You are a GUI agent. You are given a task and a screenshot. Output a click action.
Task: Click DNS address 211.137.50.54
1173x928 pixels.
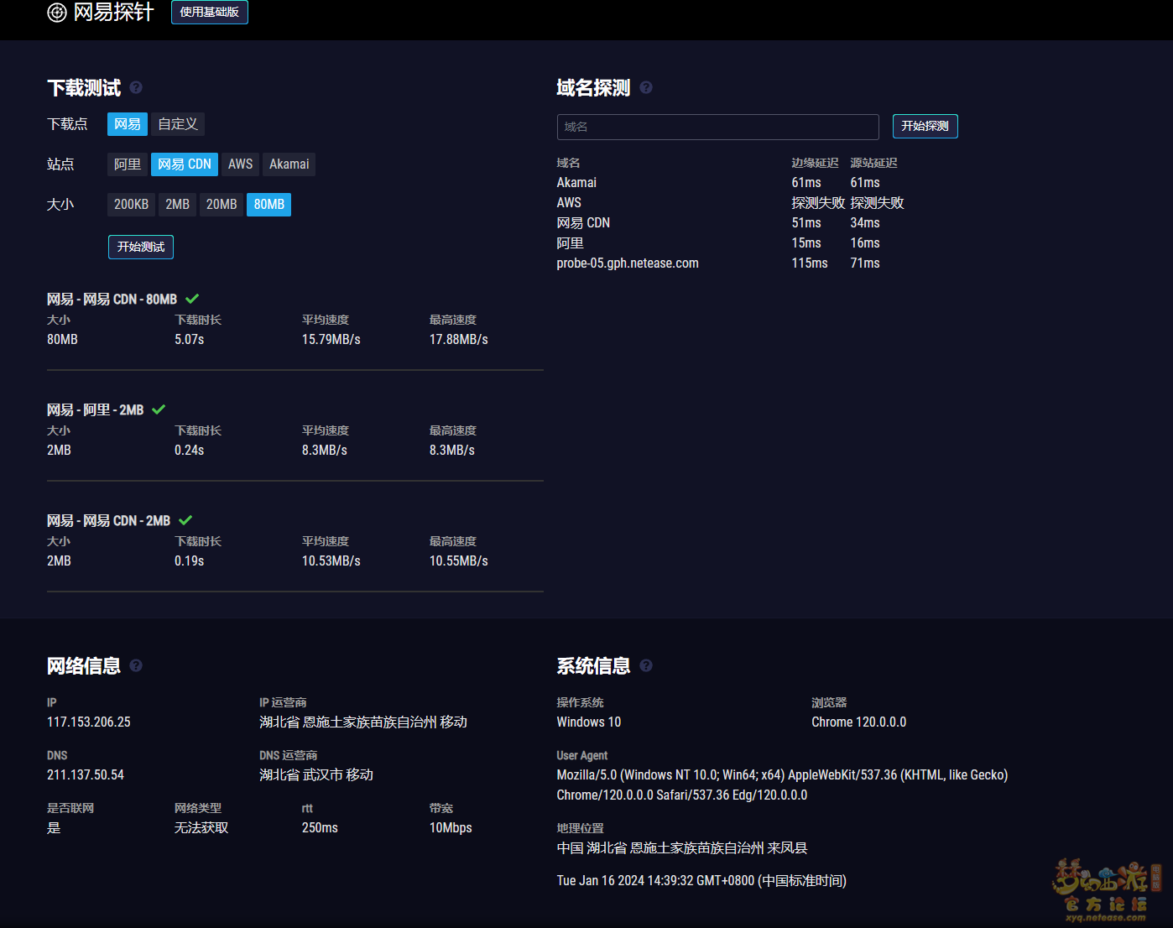pyautogui.click(x=86, y=775)
